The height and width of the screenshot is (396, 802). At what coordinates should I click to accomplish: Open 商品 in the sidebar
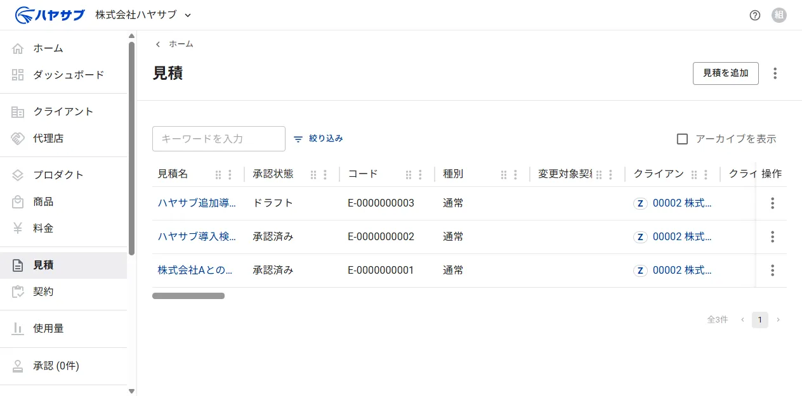click(x=63, y=201)
